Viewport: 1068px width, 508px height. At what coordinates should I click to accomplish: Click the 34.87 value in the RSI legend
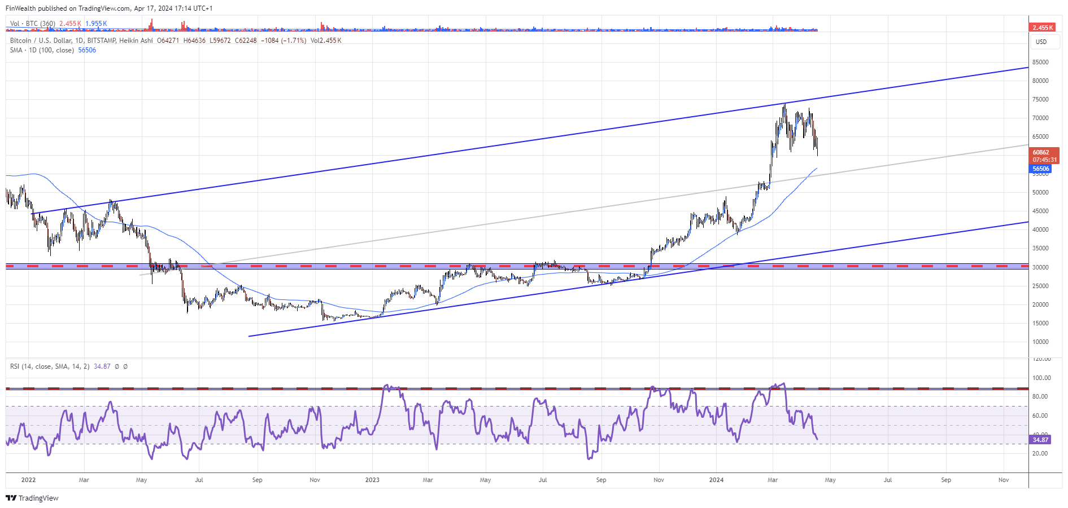pyautogui.click(x=102, y=366)
